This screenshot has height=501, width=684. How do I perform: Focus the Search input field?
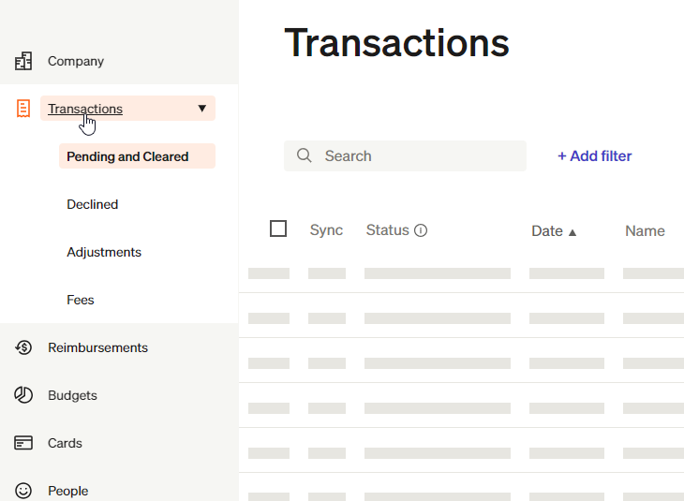[417, 156]
